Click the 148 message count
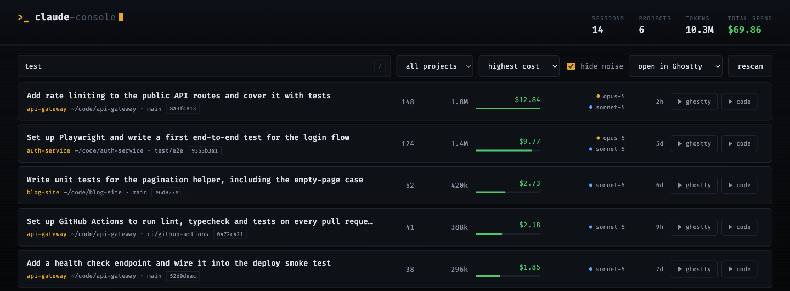 (408, 102)
